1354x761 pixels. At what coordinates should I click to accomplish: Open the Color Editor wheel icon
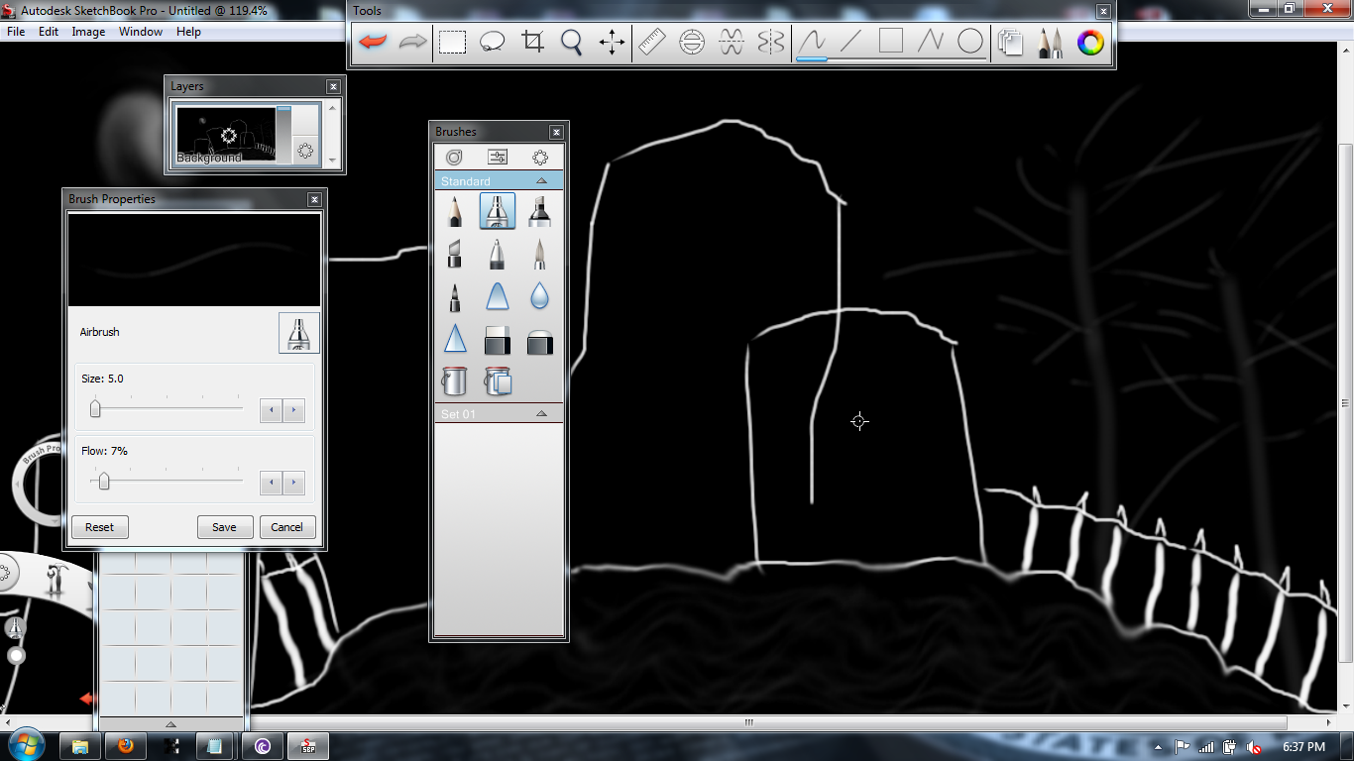[x=1090, y=43]
